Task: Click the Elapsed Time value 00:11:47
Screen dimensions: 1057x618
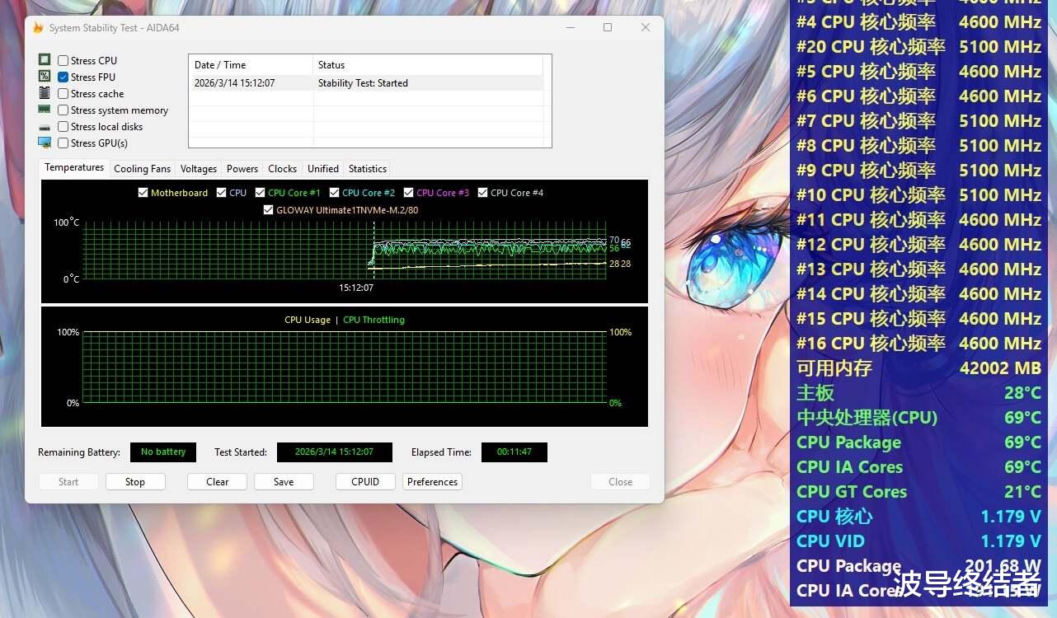Action: click(x=514, y=452)
